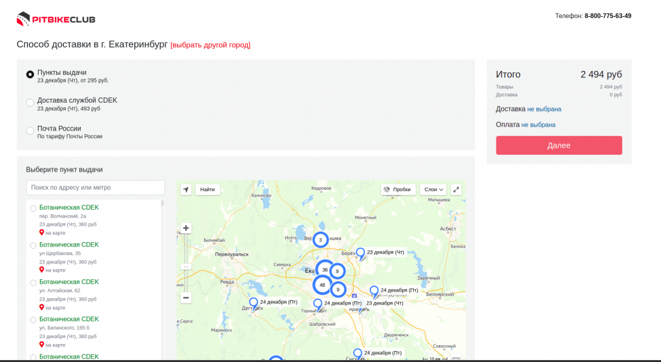Click the map cluster marked 48
Image resolution: width=661 pixels, height=362 pixels.
tap(322, 285)
